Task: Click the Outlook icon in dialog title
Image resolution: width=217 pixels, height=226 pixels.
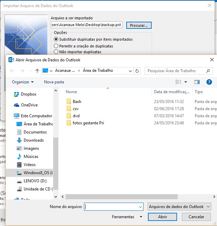Action: (11, 60)
